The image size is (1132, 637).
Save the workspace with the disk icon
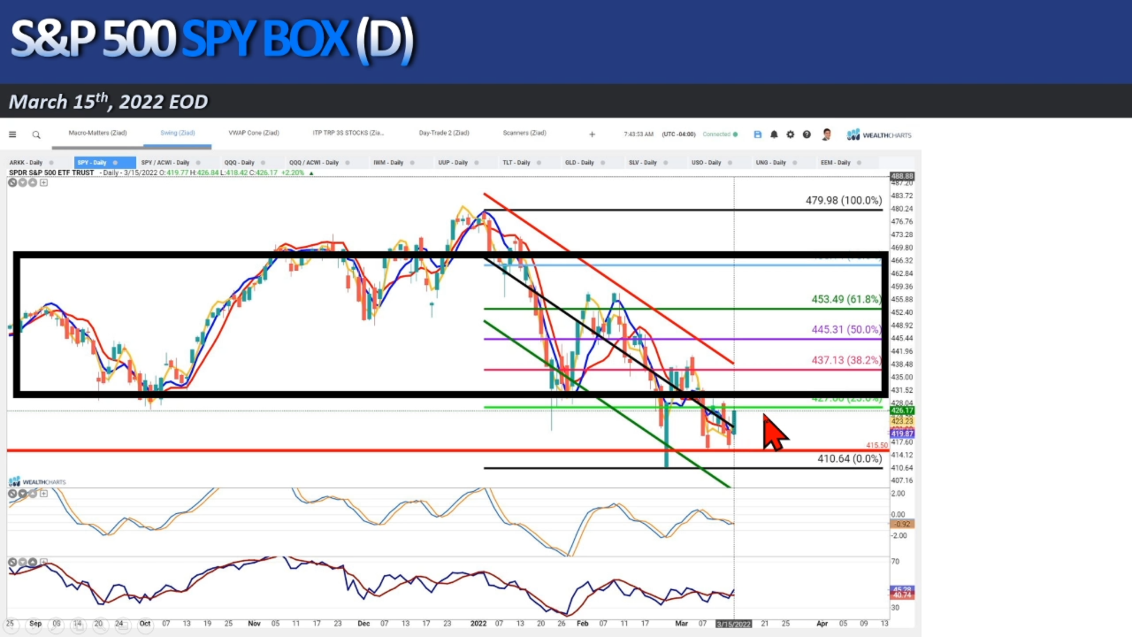pyautogui.click(x=758, y=134)
